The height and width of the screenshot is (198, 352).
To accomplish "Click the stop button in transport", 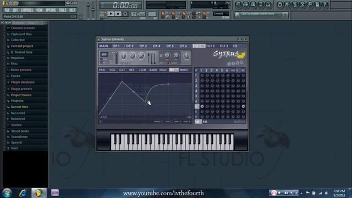I will coord(118,14).
